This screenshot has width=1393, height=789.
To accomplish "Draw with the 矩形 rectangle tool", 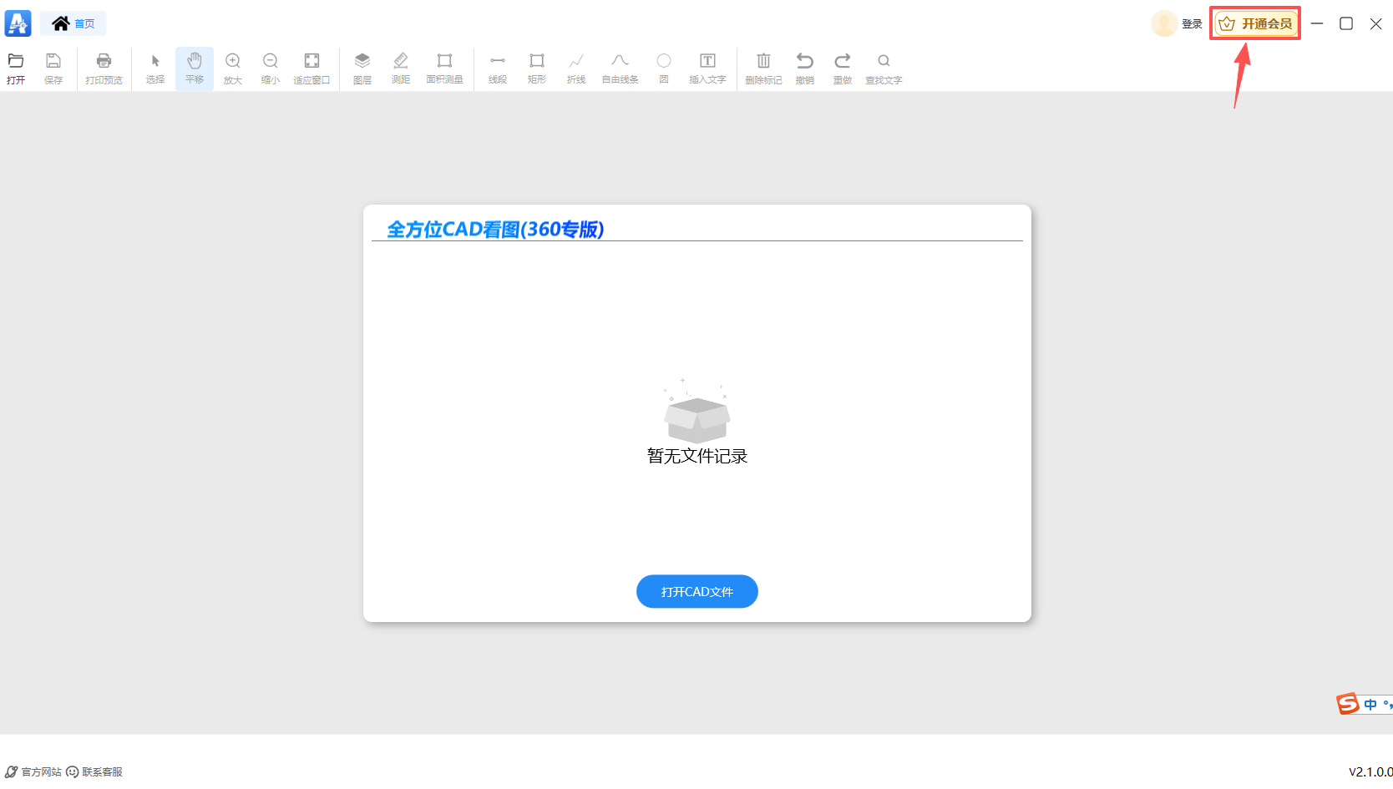I will pyautogui.click(x=536, y=68).
